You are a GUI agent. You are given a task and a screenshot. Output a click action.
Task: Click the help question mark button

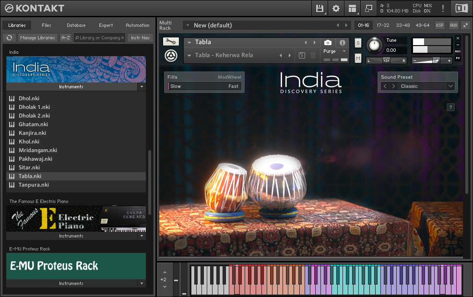[450, 107]
